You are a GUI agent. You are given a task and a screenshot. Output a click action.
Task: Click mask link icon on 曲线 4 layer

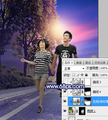pyautogui.click(x=82, y=92)
